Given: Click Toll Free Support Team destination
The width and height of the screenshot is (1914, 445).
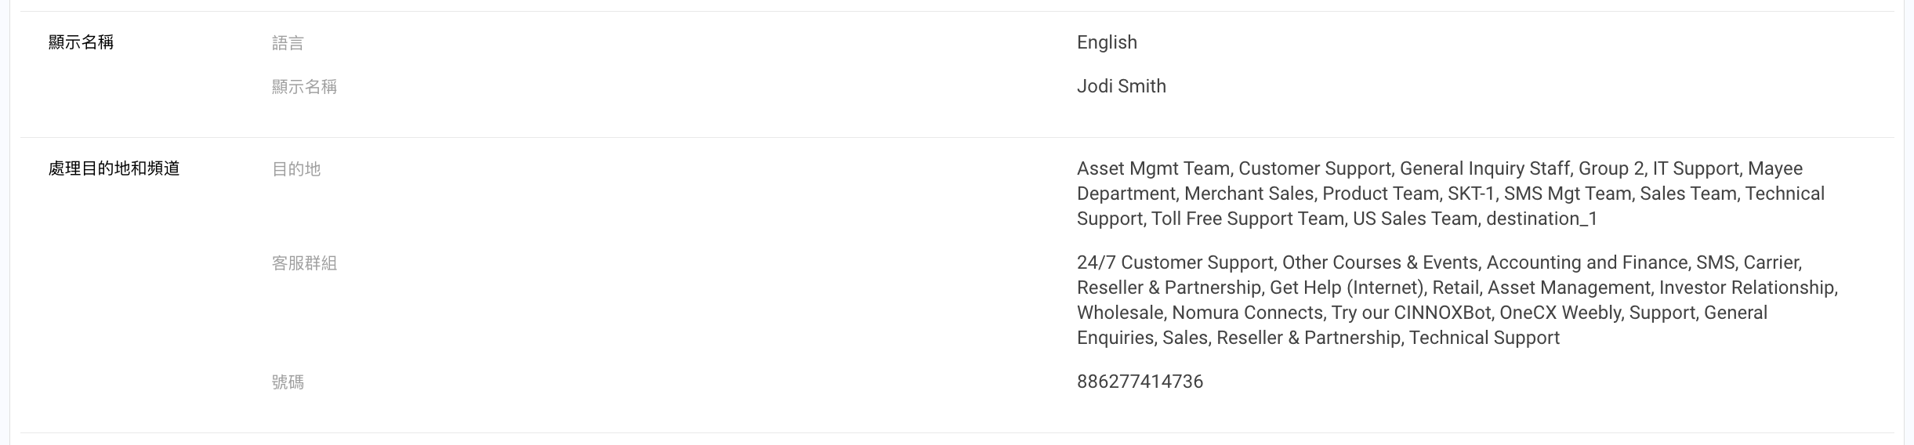Looking at the screenshot, I should click(x=1247, y=219).
